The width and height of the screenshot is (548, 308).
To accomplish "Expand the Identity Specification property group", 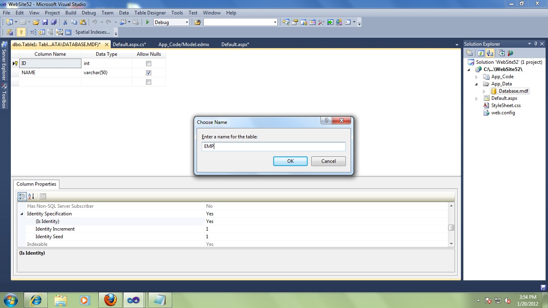I will pyautogui.click(x=22, y=214).
